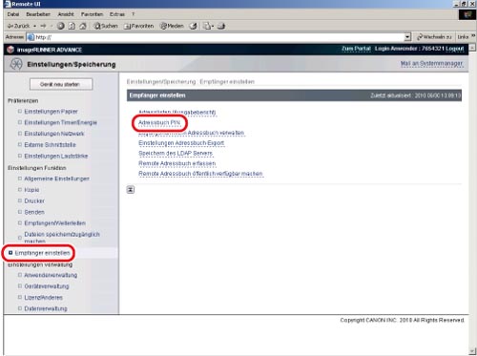Open the ? help menu
The height and width of the screenshot is (356, 477).
134,14
